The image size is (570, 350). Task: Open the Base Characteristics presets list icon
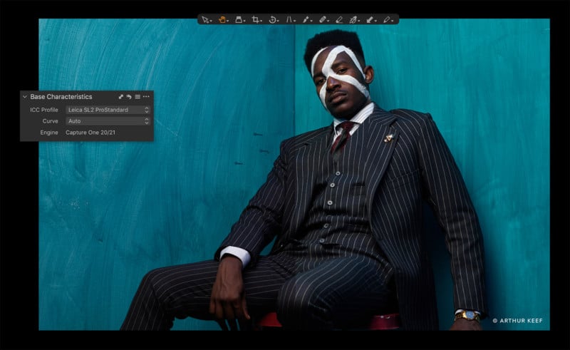(x=138, y=97)
